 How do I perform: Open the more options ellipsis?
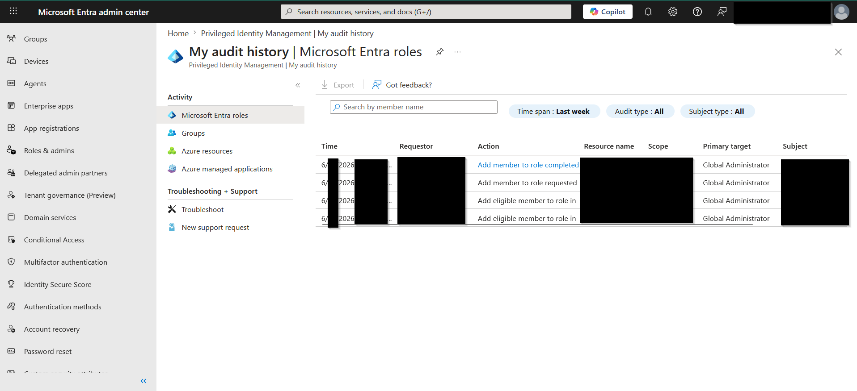coord(457,52)
